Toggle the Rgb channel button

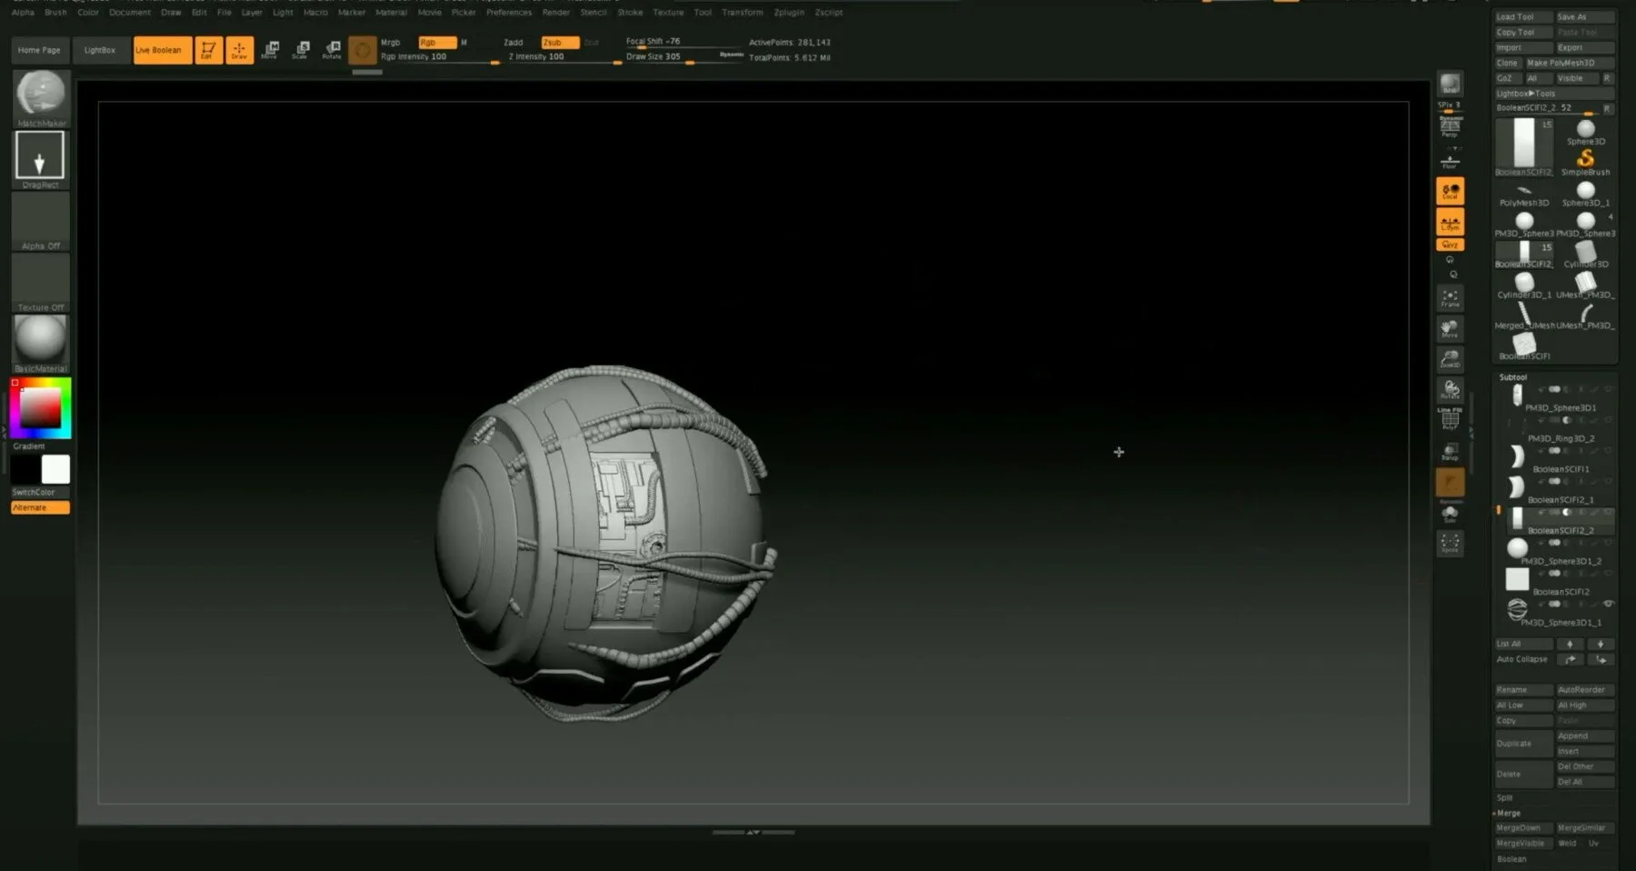tap(437, 43)
